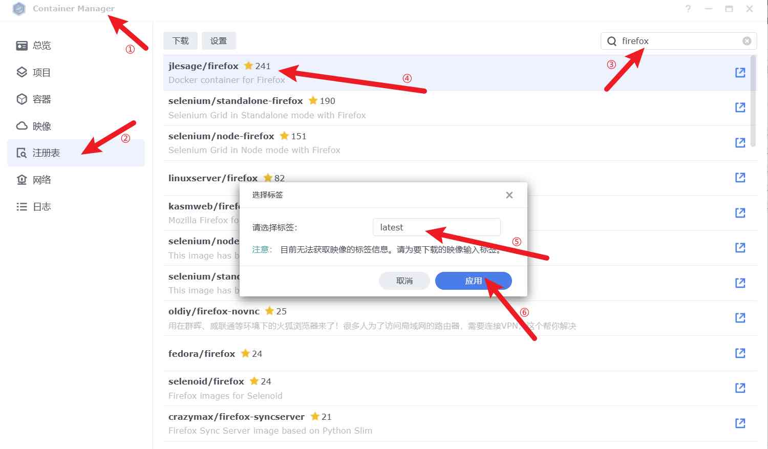Screen dimensions: 768x449
Task: View the 日志 log section
Action: 76,207
